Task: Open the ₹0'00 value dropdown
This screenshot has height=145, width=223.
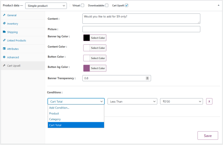Action: [x=182, y=101]
